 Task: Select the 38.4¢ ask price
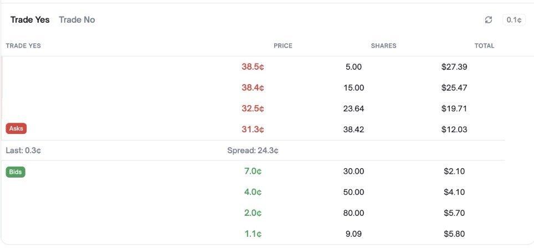[x=253, y=87]
